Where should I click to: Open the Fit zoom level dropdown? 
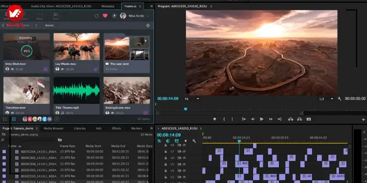click(192, 99)
